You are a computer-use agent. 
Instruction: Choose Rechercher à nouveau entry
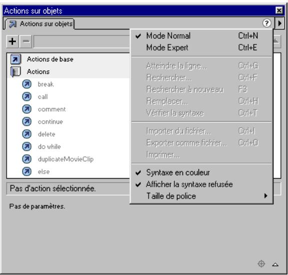coord(201,89)
